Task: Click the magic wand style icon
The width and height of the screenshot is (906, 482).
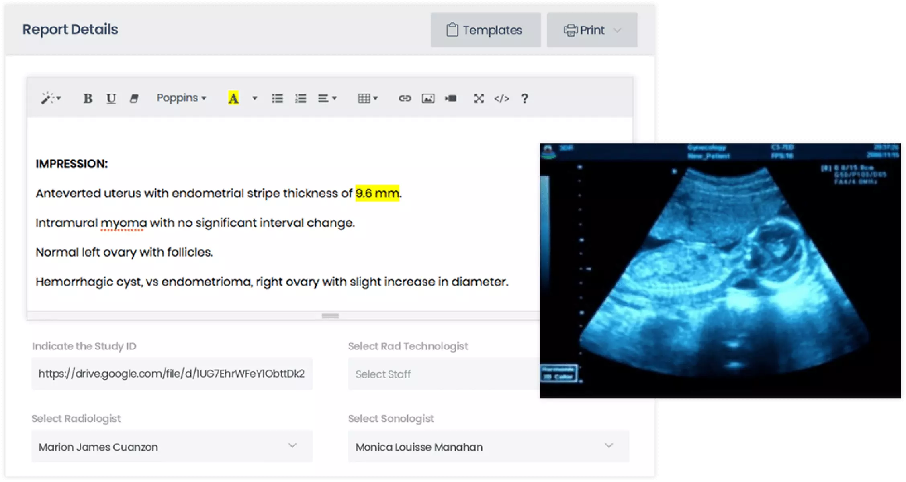Action: click(48, 98)
